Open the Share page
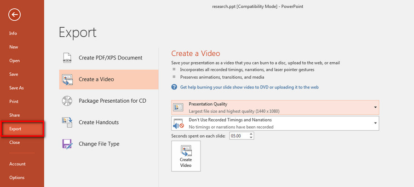Image resolution: width=414 pixels, height=187 pixels. tap(15, 115)
